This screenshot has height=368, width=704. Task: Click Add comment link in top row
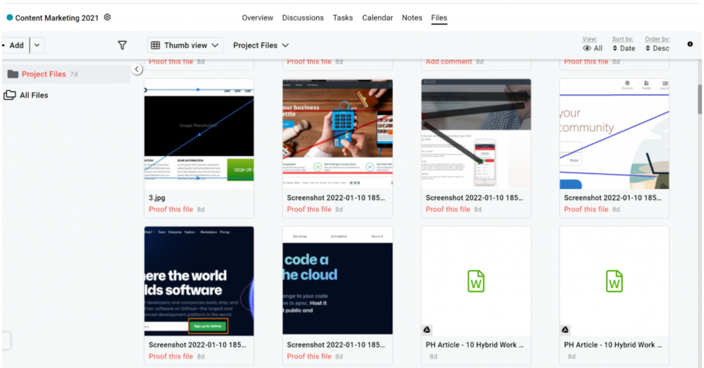pyautogui.click(x=448, y=61)
